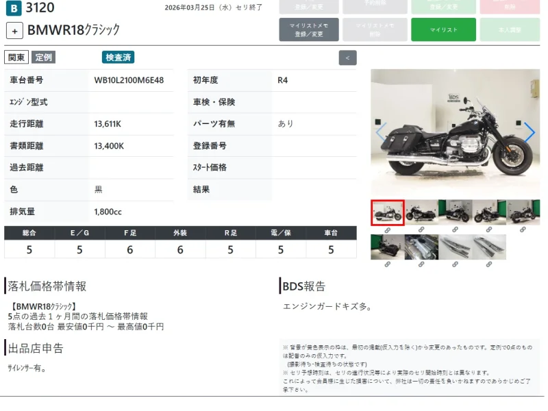
Task: Click the 出品店申告 section heading
Action: (x=36, y=348)
